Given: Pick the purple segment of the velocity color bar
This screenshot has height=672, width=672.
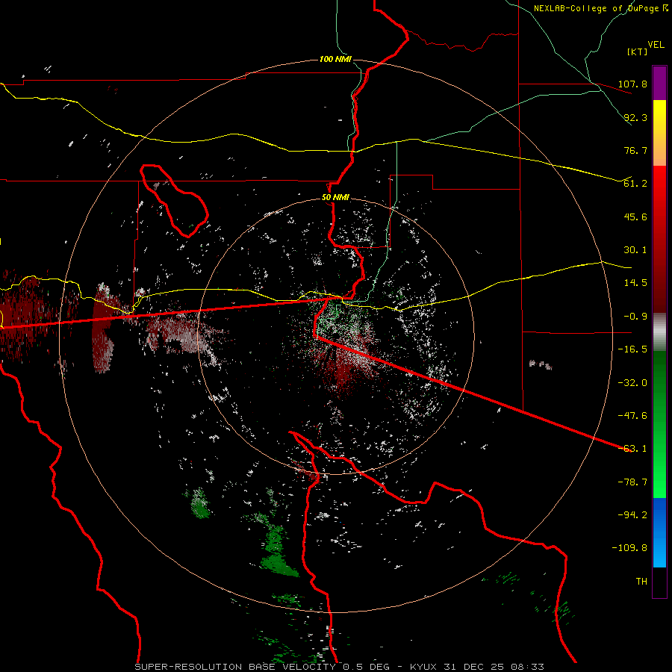Looking at the screenshot, I should [659, 83].
